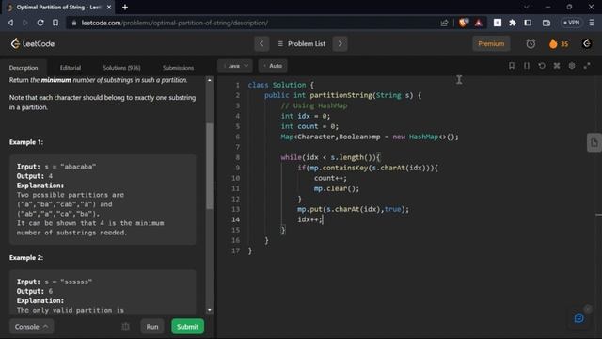Go to previous problem arrow
Image resolution: width=602 pixels, height=339 pixels.
pos(261,44)
